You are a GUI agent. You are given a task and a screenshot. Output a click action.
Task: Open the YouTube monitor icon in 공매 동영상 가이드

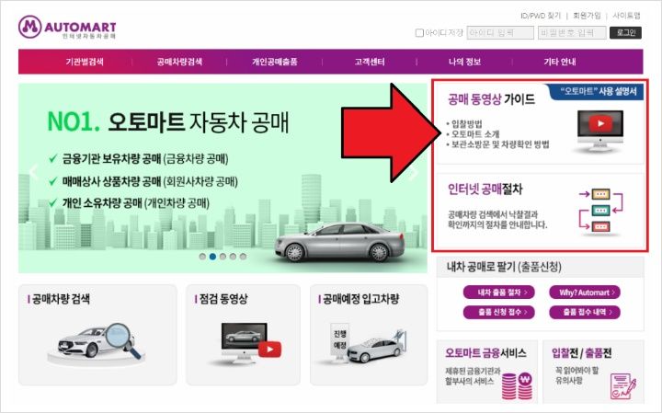[x=599, y=132]
